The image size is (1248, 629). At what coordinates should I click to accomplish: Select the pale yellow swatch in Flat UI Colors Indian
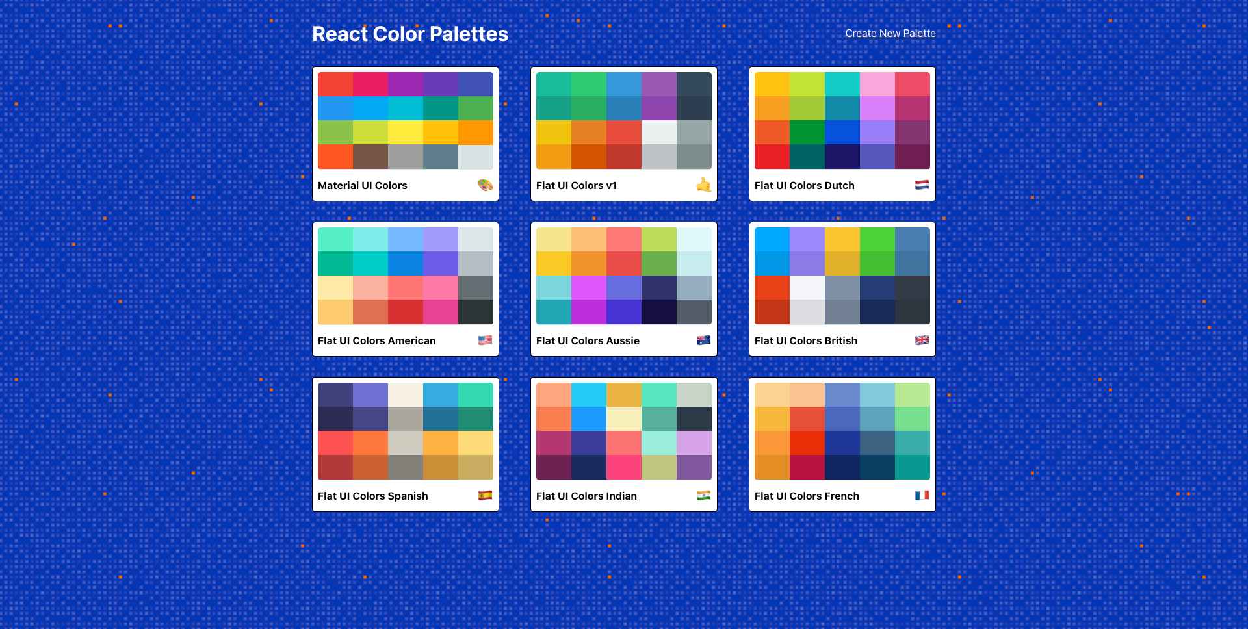(x=624, y=419)
